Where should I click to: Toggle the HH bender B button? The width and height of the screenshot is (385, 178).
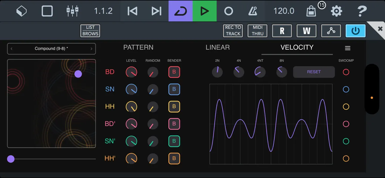[174, 106]
